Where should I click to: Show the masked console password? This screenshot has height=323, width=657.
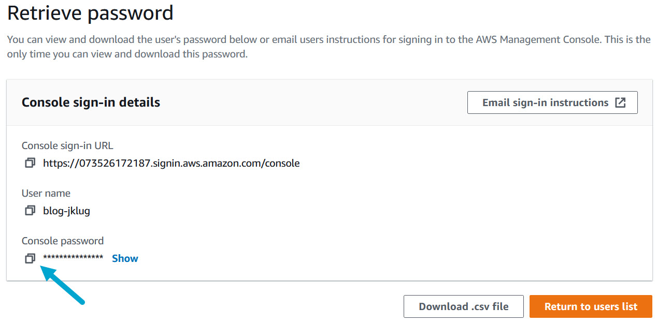pyautogui.click(x=125, y=258)
